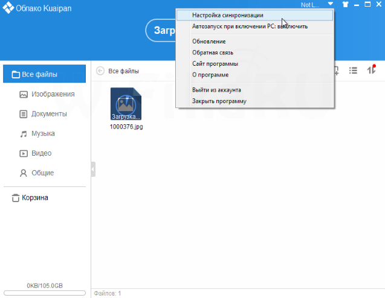Toggle Автозапуск при включении PC option
This screenshot has width=385, height=298.
tap(249, 27)
